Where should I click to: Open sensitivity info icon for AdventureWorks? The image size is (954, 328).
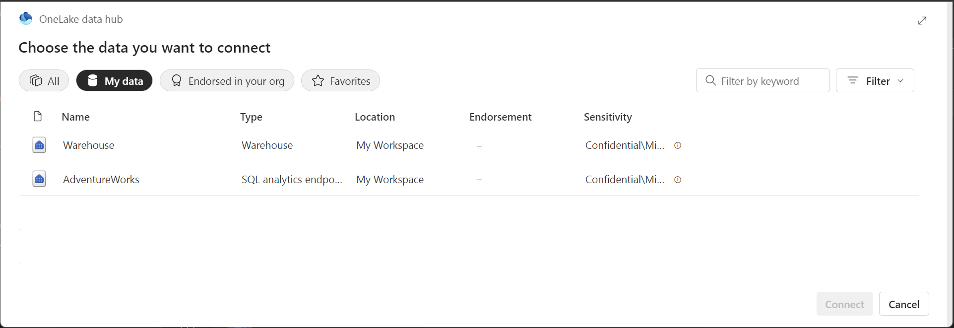pos(678,180)
